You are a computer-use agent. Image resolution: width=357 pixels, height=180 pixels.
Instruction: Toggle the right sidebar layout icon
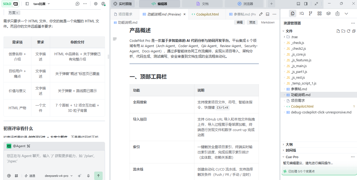coord(306,4)
